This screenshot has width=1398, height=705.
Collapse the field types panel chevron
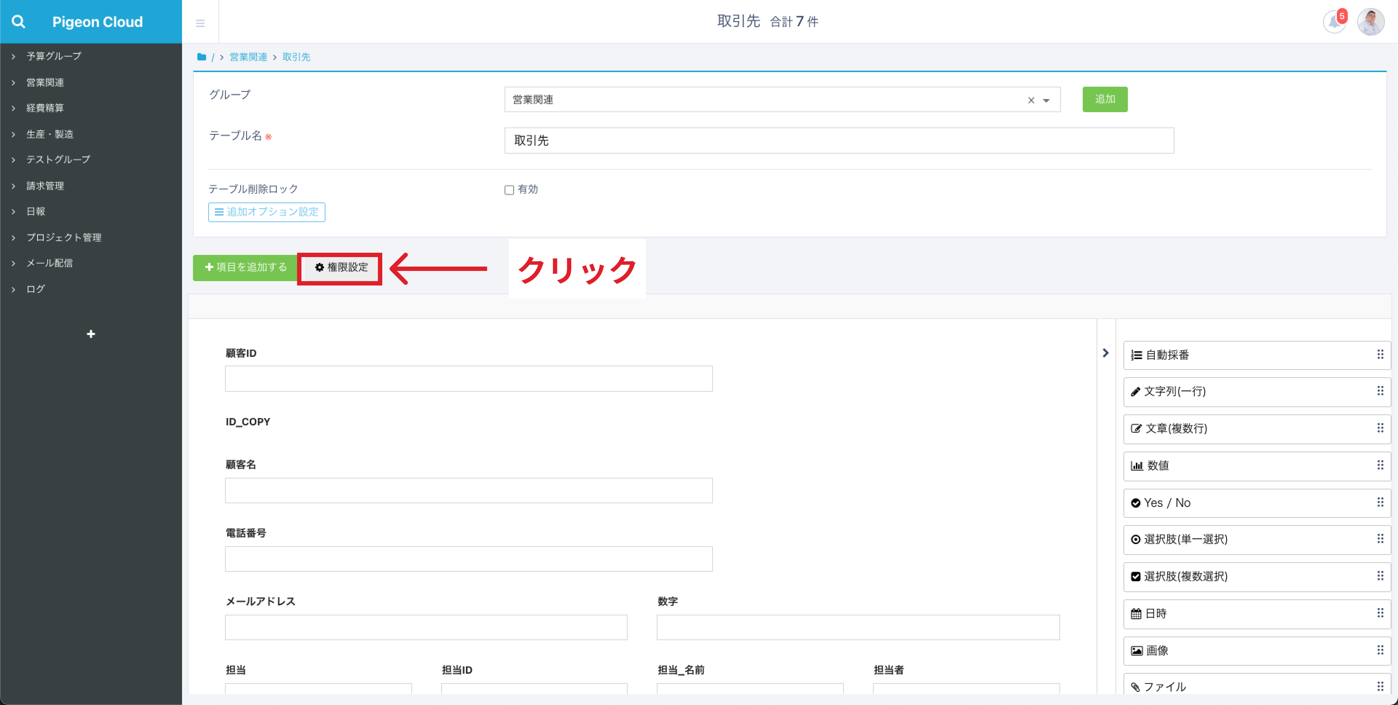(x=1106, y=353)
